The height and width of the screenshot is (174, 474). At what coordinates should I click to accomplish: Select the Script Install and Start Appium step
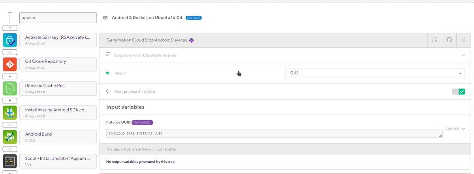[x=58, y=161]
